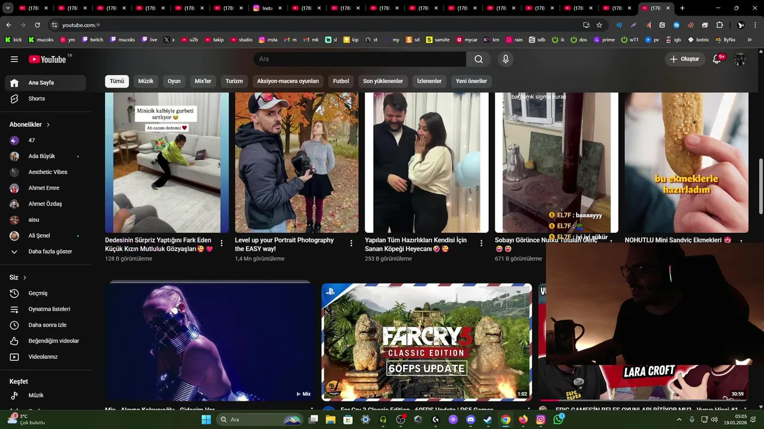Click the taskbar Ara search box
Viewport: 764px width, 429px height.
coord(260,419)
